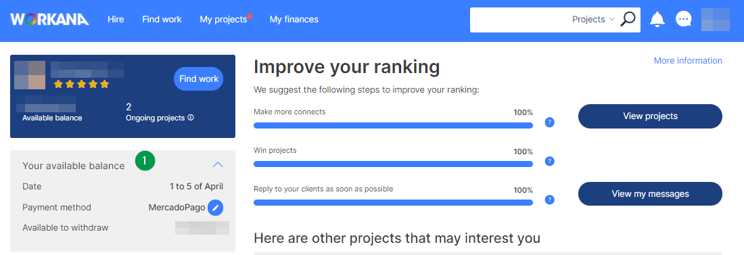The height and width of the screenshot is (255, 744).
Task: Collapse the Your available balance panel
Action: [x=218, y=165]
